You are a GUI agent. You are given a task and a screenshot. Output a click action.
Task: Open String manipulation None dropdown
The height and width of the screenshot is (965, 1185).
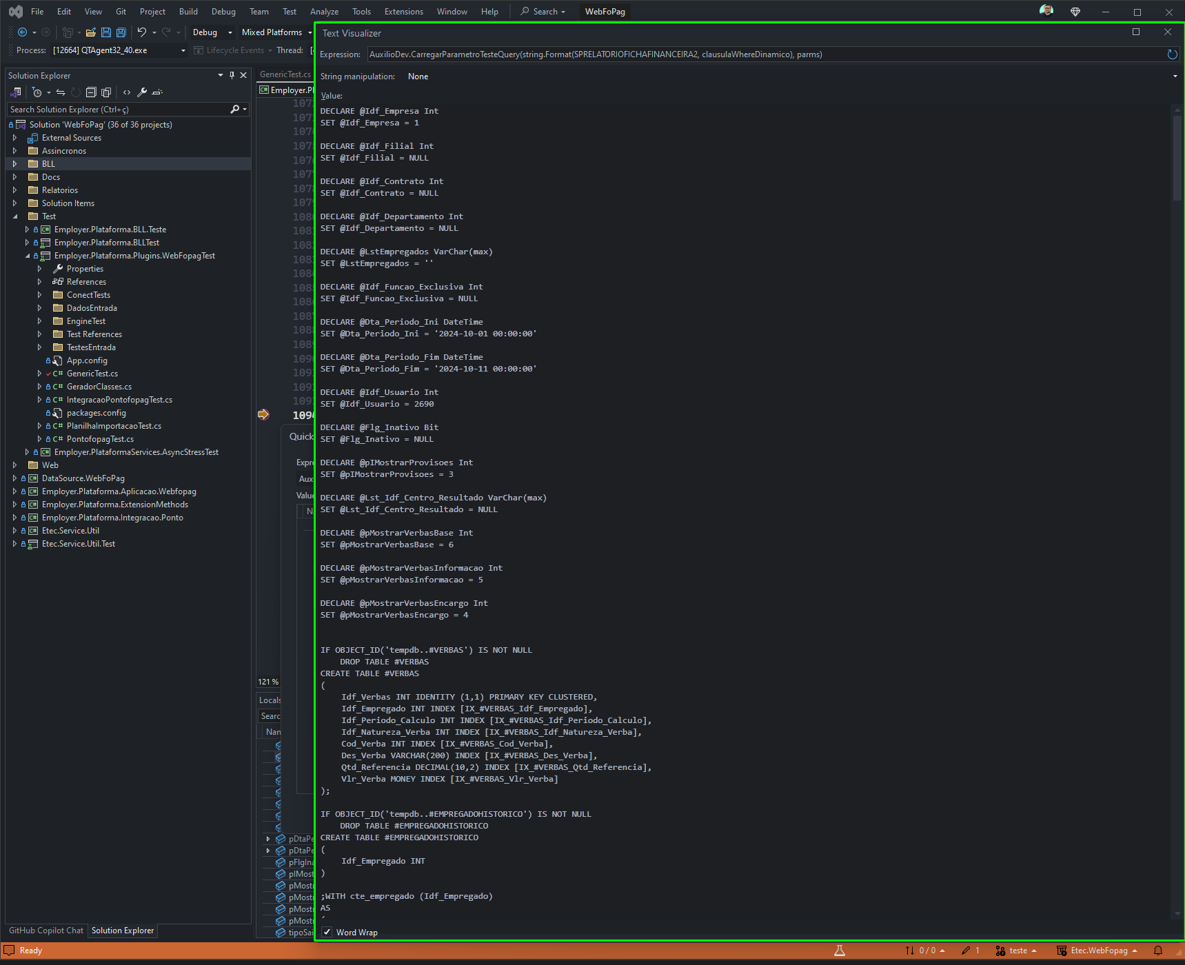[x=791, y=77]
